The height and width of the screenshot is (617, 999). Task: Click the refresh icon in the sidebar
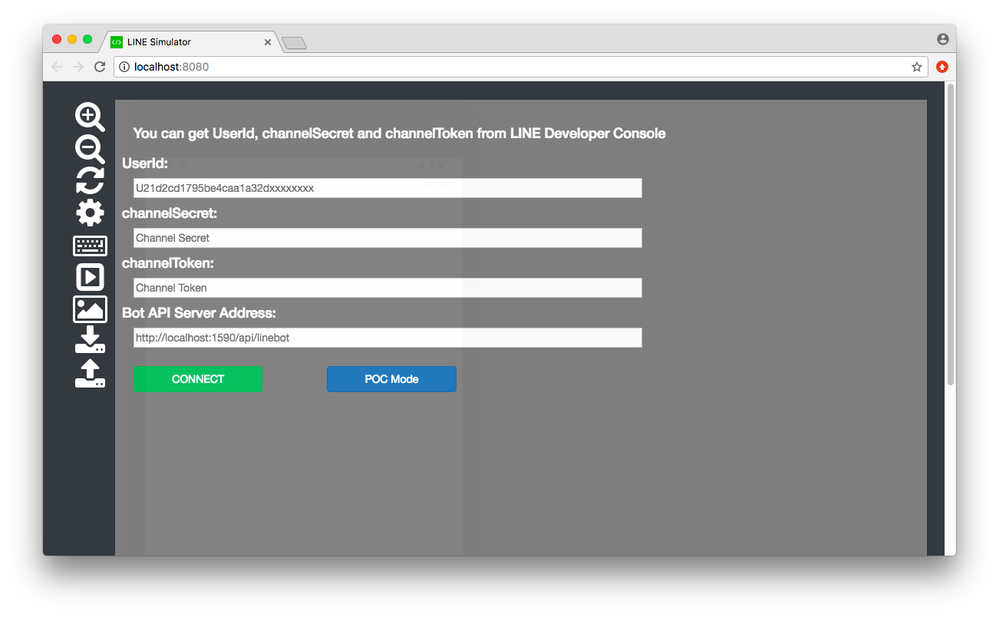(89, 181)
